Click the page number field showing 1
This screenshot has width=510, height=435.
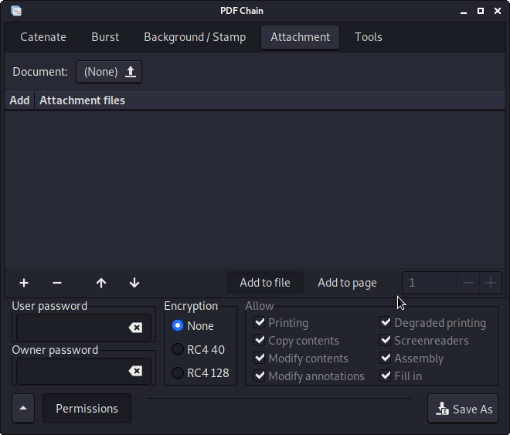pos(430,283)
